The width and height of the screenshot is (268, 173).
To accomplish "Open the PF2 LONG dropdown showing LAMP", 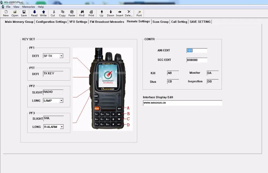I will click(61, 101).
